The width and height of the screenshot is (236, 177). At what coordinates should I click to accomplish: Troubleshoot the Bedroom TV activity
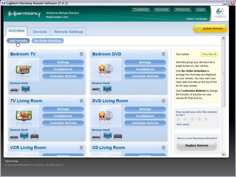(63, 69)
